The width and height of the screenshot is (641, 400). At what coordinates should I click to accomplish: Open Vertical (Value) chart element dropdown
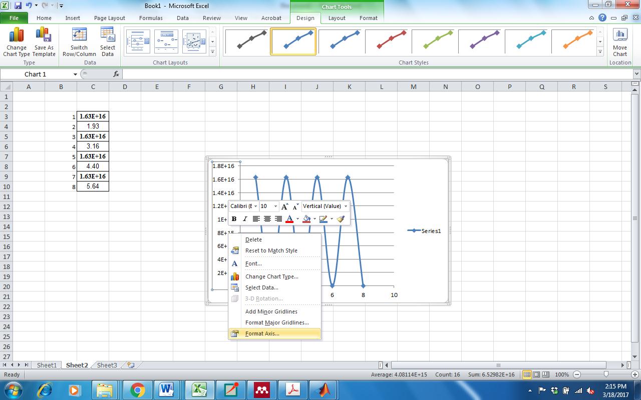coord(346,206)
